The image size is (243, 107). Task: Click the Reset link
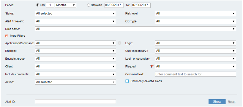click(231, 102)
